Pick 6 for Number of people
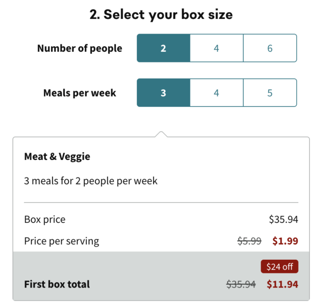 pyautogui.click(x=270, y=48)
